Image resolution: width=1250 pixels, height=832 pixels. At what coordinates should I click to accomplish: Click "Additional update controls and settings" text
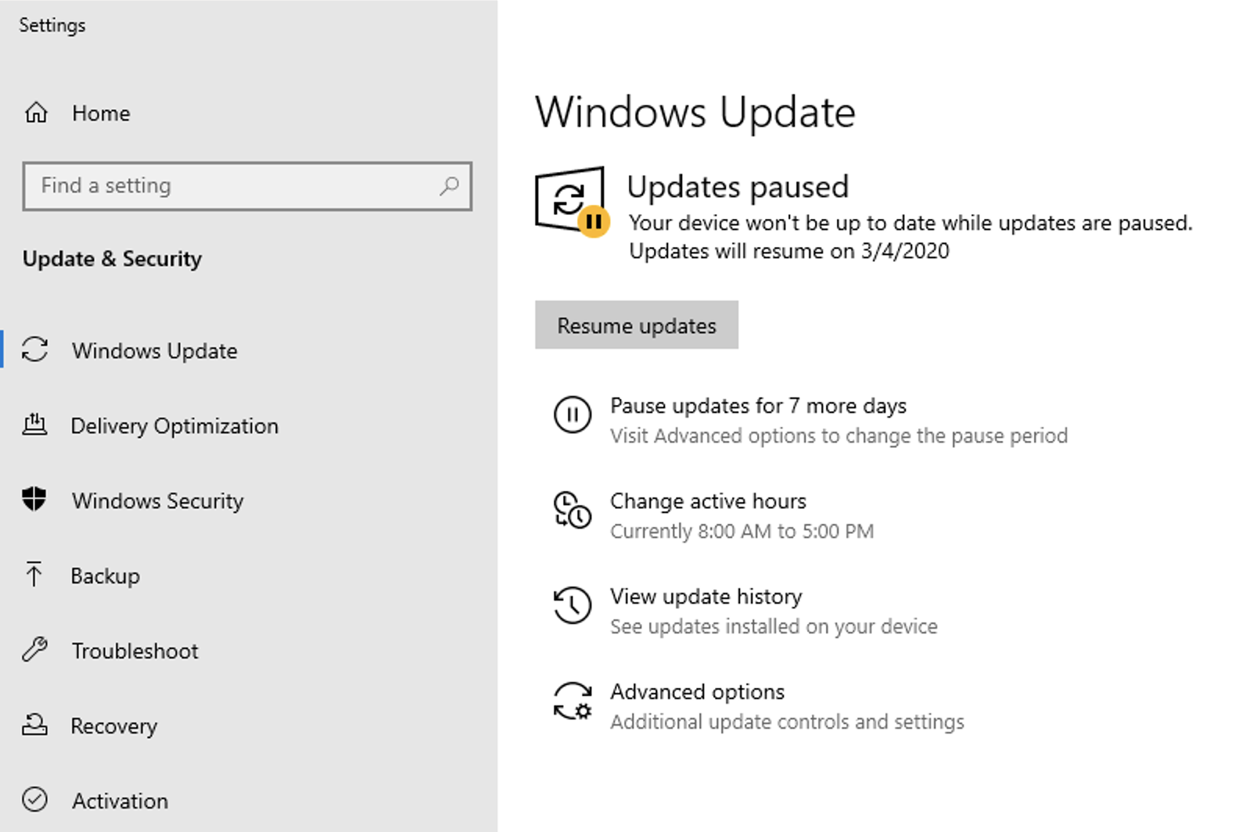[x=787, y=723]
